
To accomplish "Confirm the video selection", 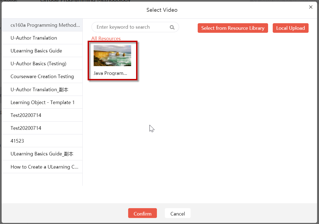I will click(x=142, y=213).
